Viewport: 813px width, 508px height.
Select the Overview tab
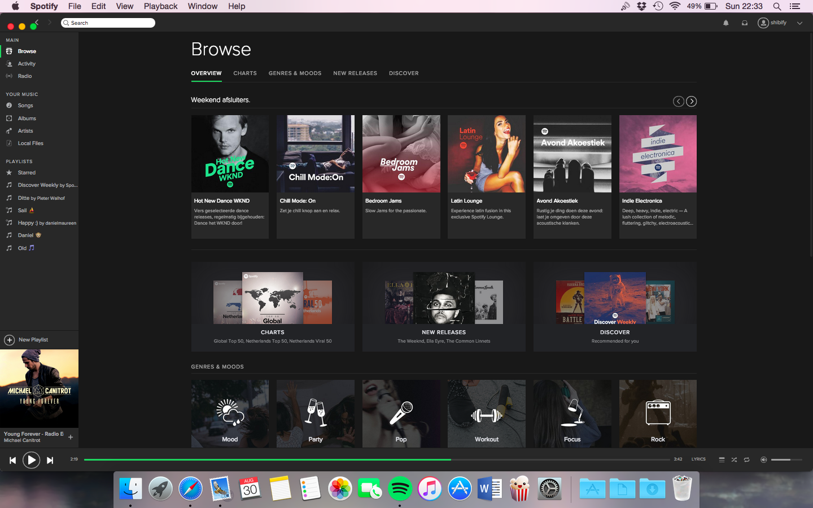pos(206,73)
